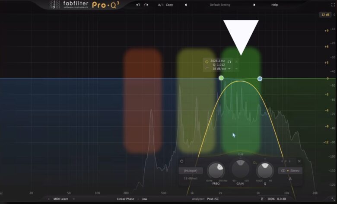Click the scissors split band icon
This screenshot has width=337, height=204.
click(291, 178)
